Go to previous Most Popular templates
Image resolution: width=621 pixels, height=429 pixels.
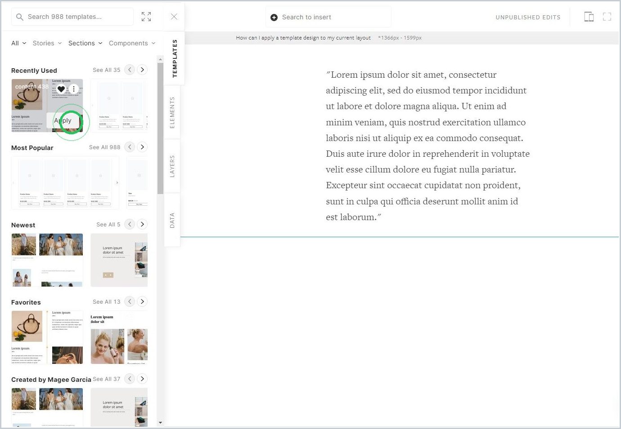[130, 147]
